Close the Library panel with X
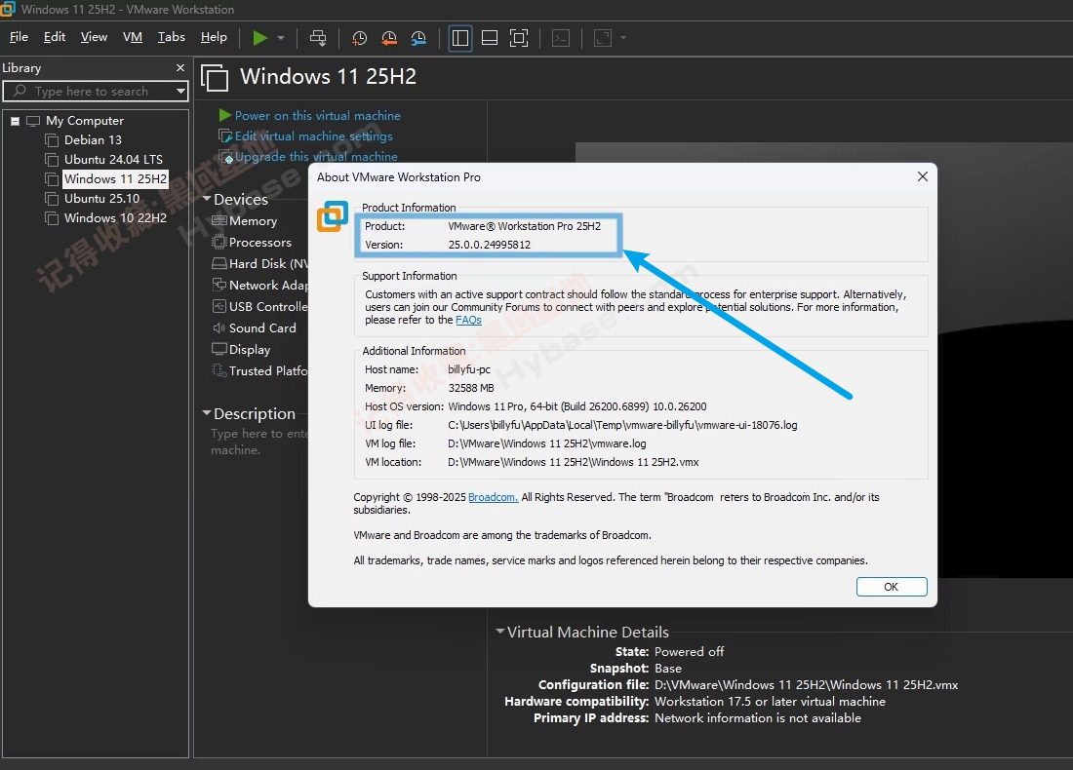The height and width of the screenshot is (770, 1073). point(179,68)
